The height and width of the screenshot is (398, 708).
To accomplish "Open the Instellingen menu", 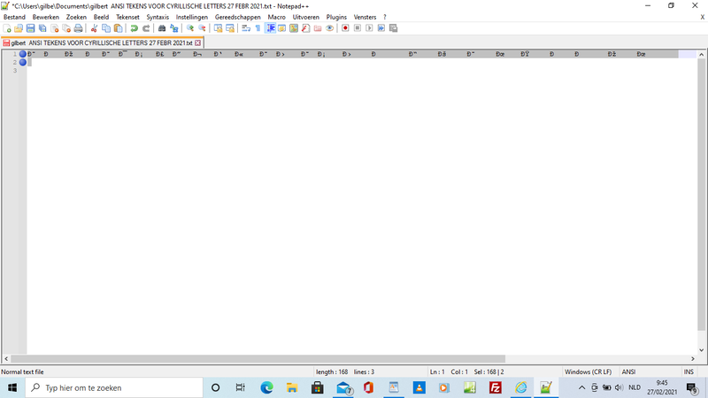I will pyautogui.click(x=192, y=17).
